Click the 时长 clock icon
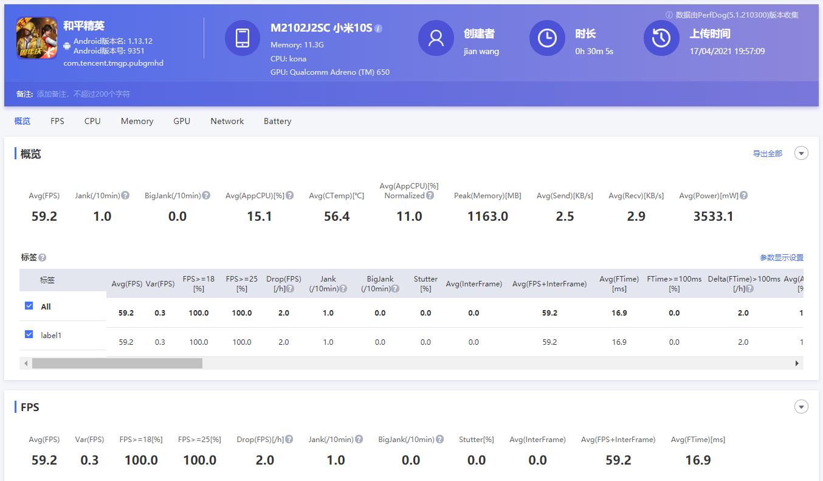This screenshot has width=823, height=481. tap(546, 38)
